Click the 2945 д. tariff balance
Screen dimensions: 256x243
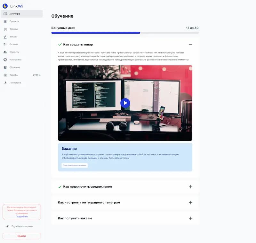(37, 75)
